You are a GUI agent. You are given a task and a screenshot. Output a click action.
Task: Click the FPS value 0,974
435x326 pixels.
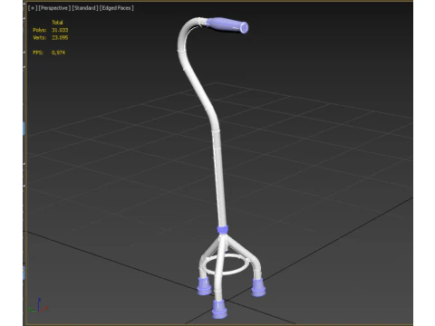[x=58, y=53]
